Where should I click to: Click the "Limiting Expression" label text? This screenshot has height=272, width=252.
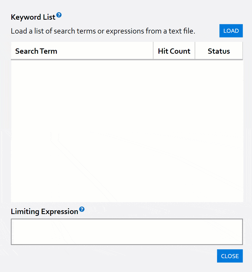tap(45, 211)
